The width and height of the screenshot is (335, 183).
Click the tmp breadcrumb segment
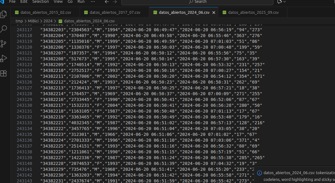(x=19, y=21)
